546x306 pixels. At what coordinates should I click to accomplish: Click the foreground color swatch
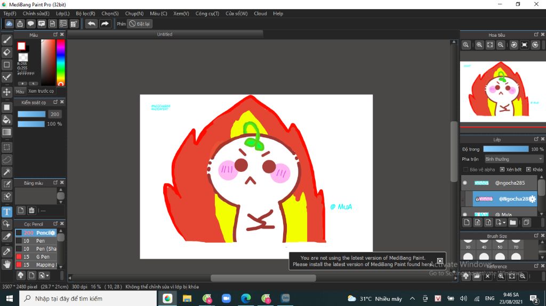pyautogui.click(x=21, y=46)
